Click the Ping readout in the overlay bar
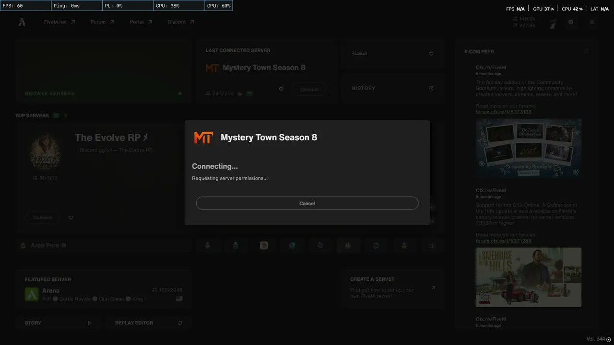 pyautogui.click(x=77, y=6)
